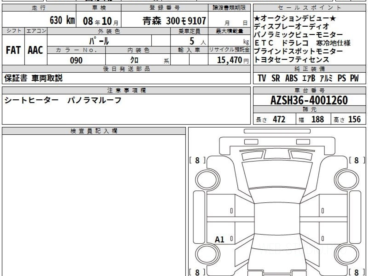Click the 諸元 header
Viewport: 368px width, 276px height.
pyautogui.click(x=310, y=110)
